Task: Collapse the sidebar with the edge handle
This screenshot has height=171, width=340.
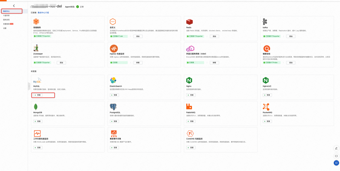Action: pos(29,86)
